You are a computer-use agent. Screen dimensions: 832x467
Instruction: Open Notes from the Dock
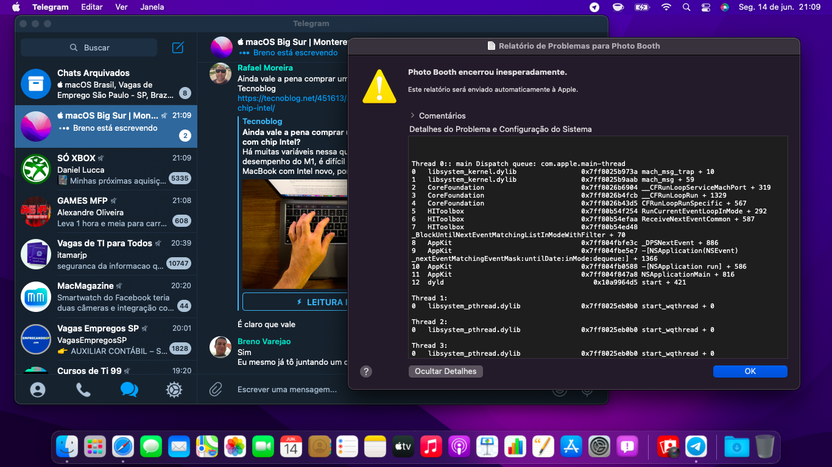point(376,447)
